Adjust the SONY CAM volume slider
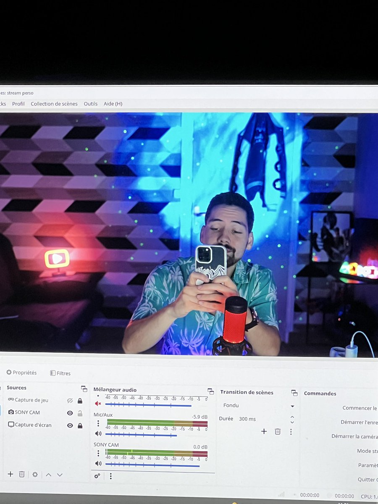378x504 pixels. click(x=152, y=465)
